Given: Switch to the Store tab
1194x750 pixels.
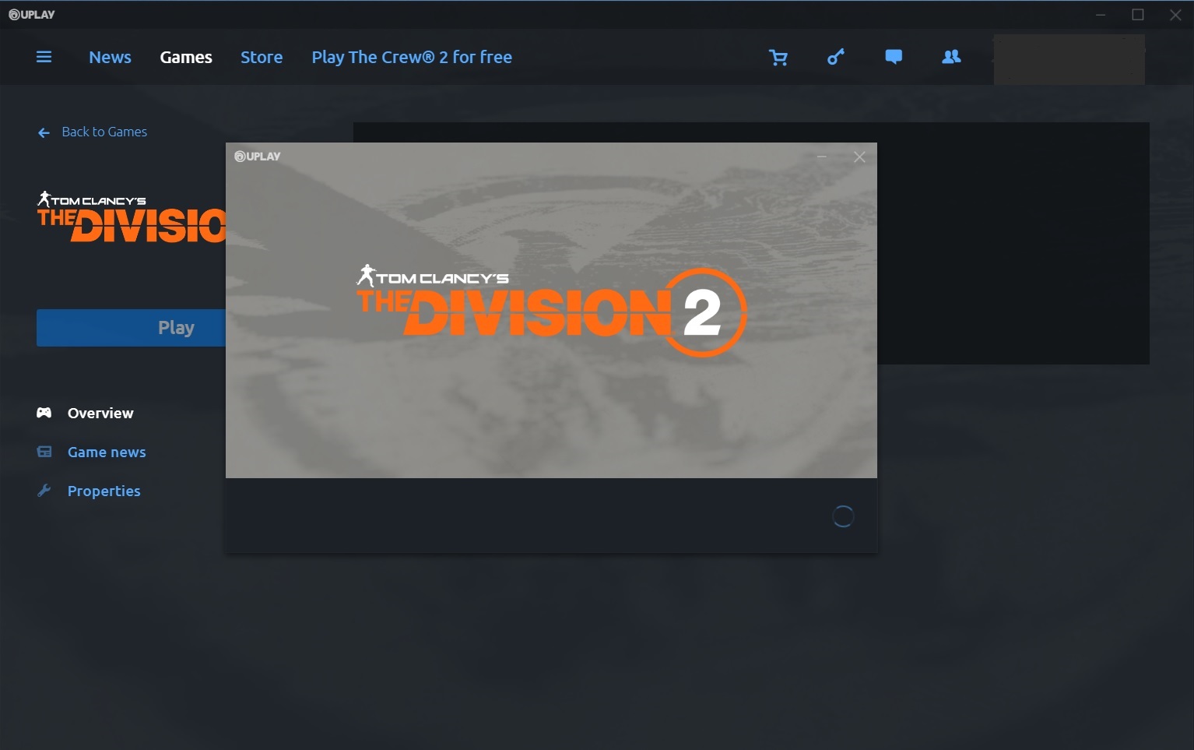Looking at the screenshot, I should click(262, 57).
